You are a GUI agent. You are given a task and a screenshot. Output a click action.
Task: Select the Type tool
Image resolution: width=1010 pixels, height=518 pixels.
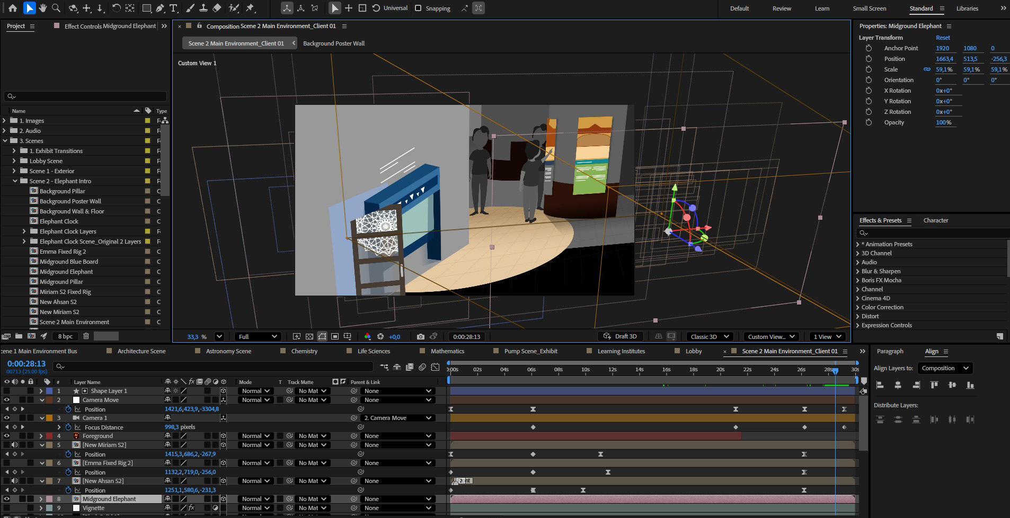(173, 8)
